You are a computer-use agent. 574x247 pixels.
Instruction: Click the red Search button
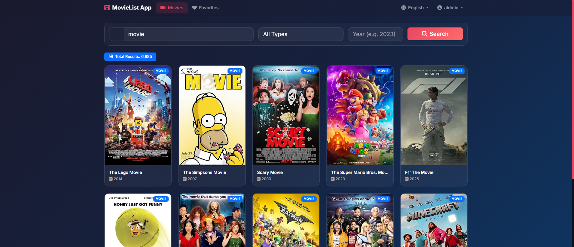tap(435, 34)
